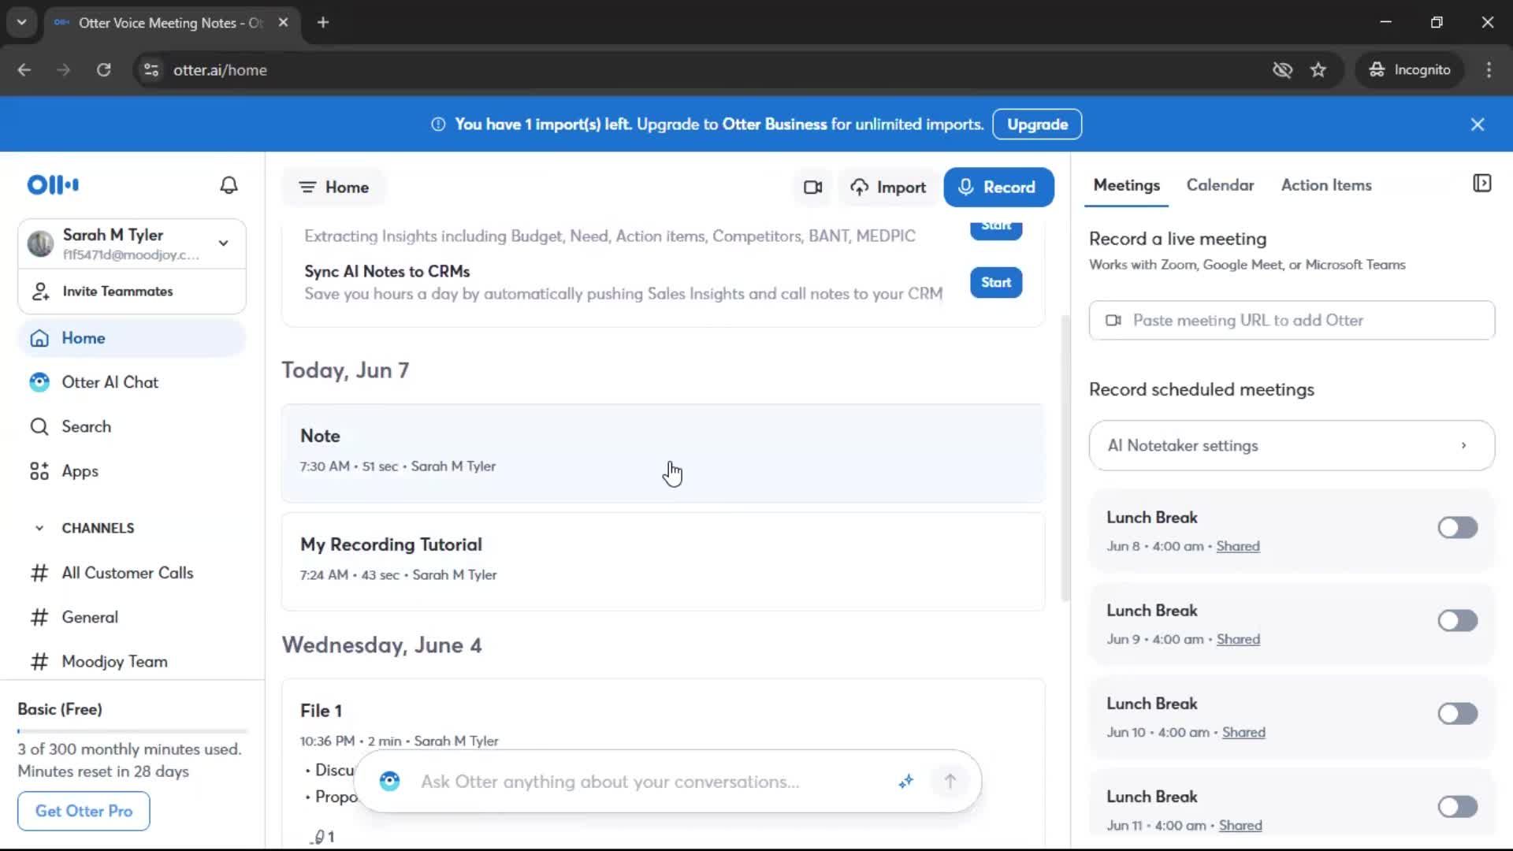The image size is (1513, 851).
Task: Go back to the previous page
Action: 24,70
